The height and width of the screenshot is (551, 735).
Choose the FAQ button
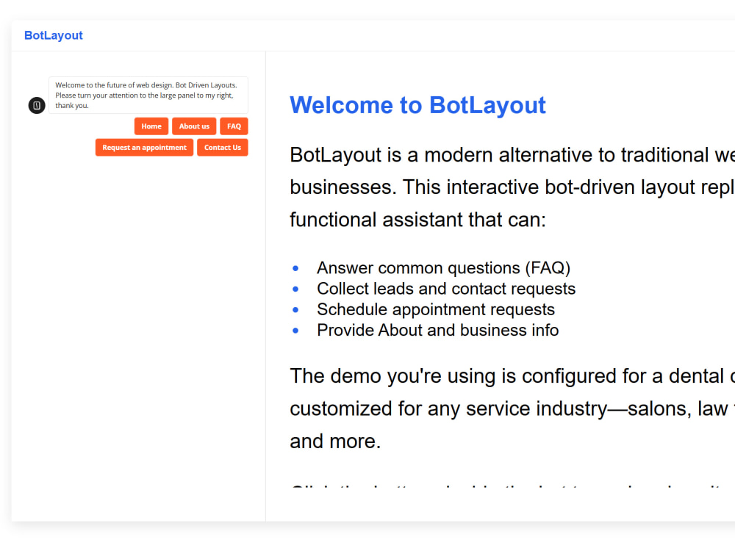point(234,126)
